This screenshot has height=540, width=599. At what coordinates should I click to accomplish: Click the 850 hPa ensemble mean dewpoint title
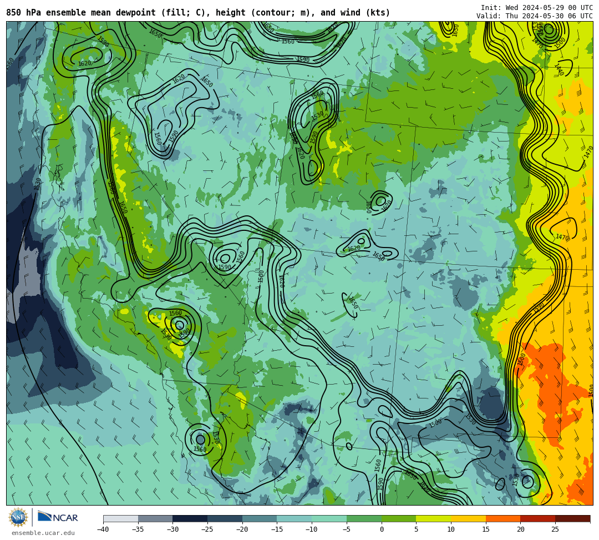198,13
